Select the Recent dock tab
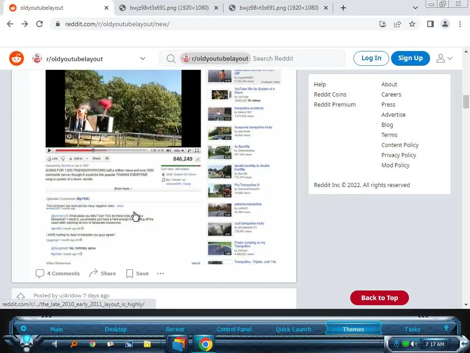Viewport: 470px width, 353px height. 175,329
